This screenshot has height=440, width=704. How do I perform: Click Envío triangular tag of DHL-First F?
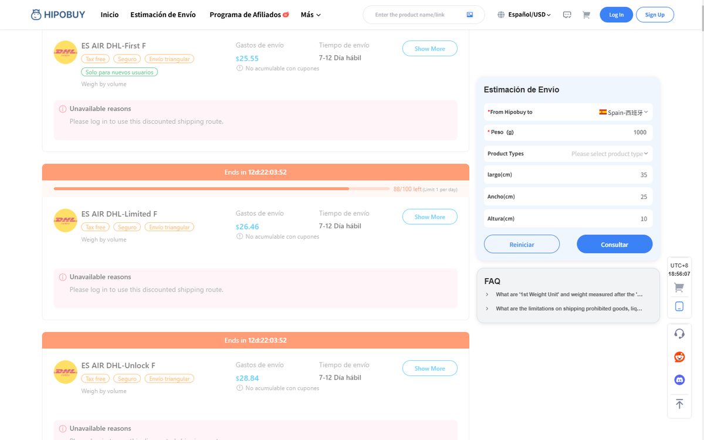[170, 59]
